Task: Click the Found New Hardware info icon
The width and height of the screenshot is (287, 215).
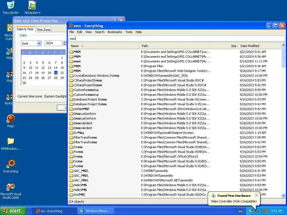Action: point(213,195)
